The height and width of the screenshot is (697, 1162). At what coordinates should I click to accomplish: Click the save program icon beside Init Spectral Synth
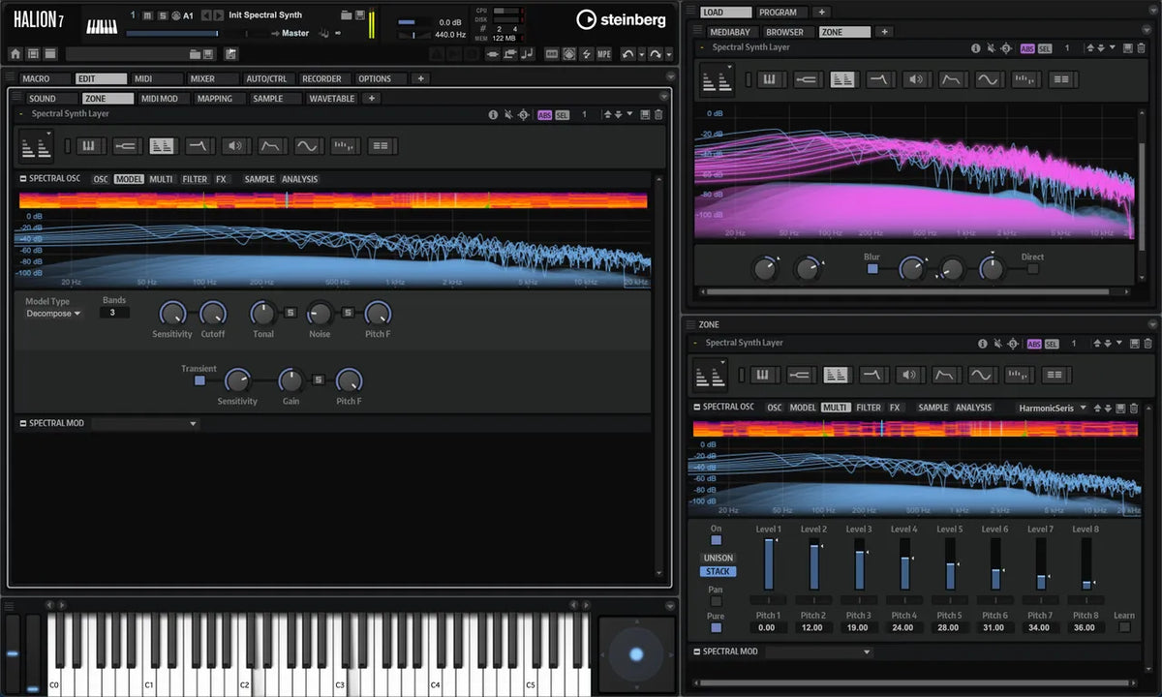(x=360, y=15)
